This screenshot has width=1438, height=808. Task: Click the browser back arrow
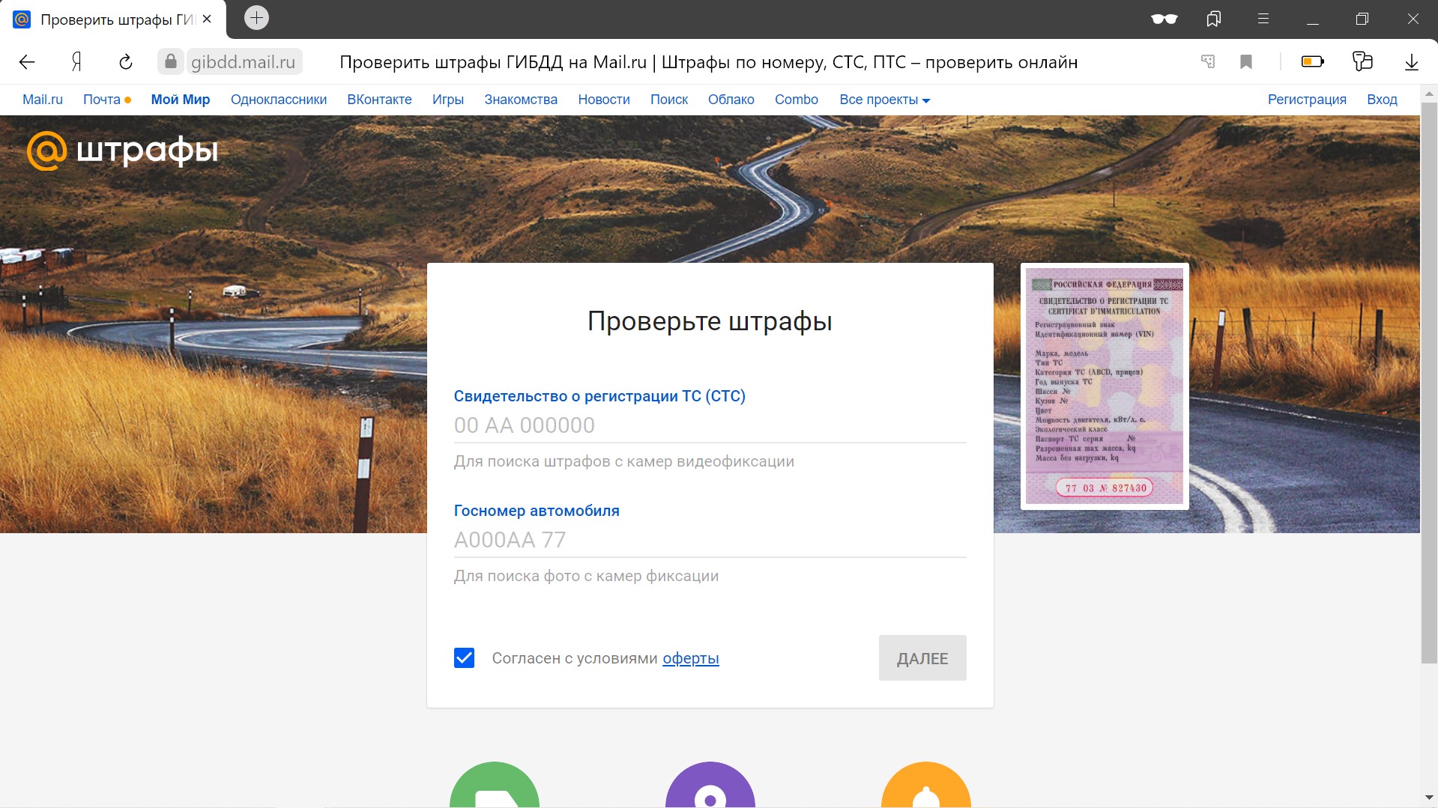click(x=27, y=62)
